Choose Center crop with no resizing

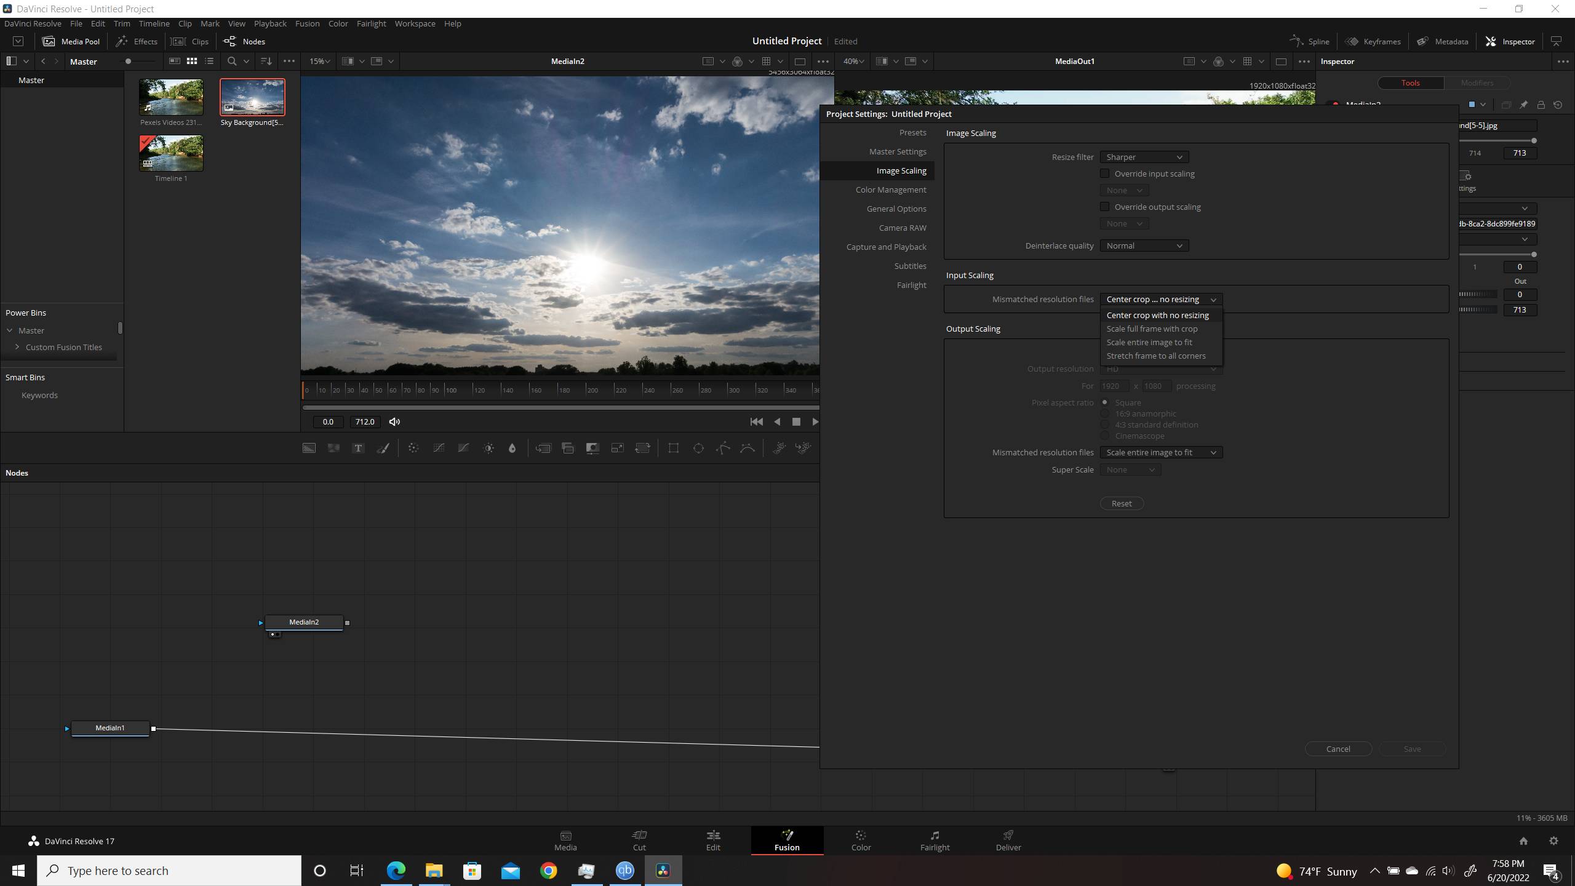pyautogui.click(x=1157, y=315)
